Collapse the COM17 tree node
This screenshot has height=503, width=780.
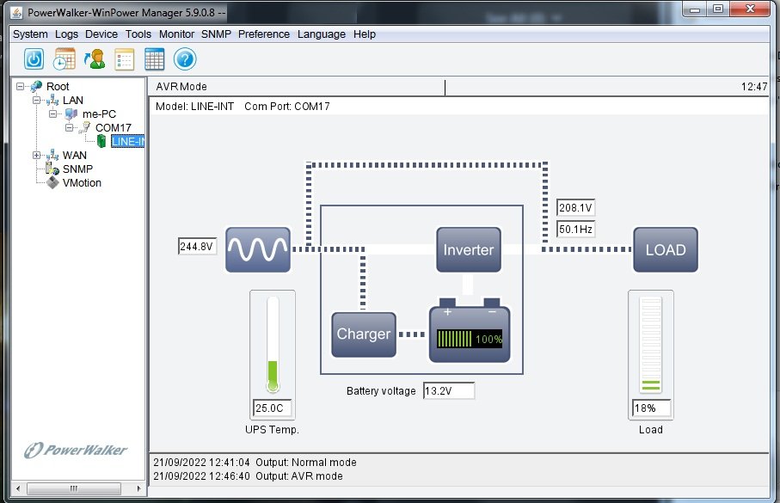(69, 128)
